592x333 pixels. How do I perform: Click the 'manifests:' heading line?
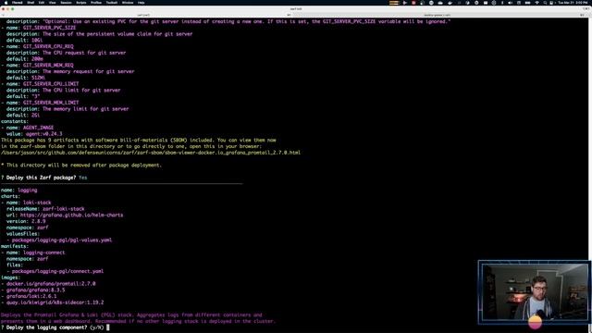click(15, 246)
